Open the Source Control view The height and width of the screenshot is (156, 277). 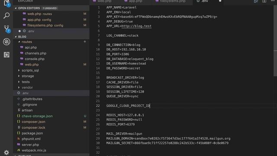(x=7, y=29)
